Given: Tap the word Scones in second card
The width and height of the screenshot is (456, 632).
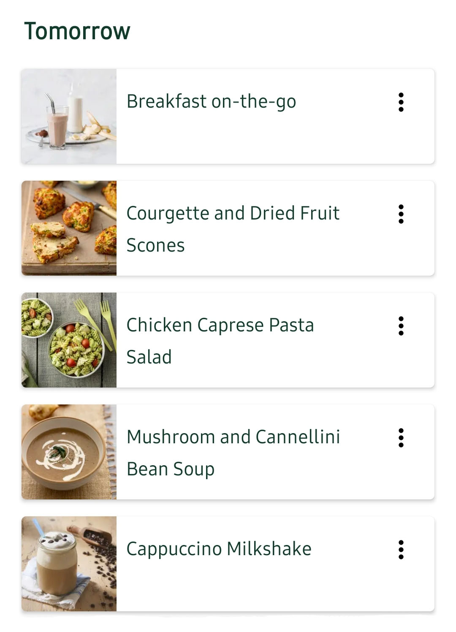Looking at the screenshot, I should click(155, 246).
